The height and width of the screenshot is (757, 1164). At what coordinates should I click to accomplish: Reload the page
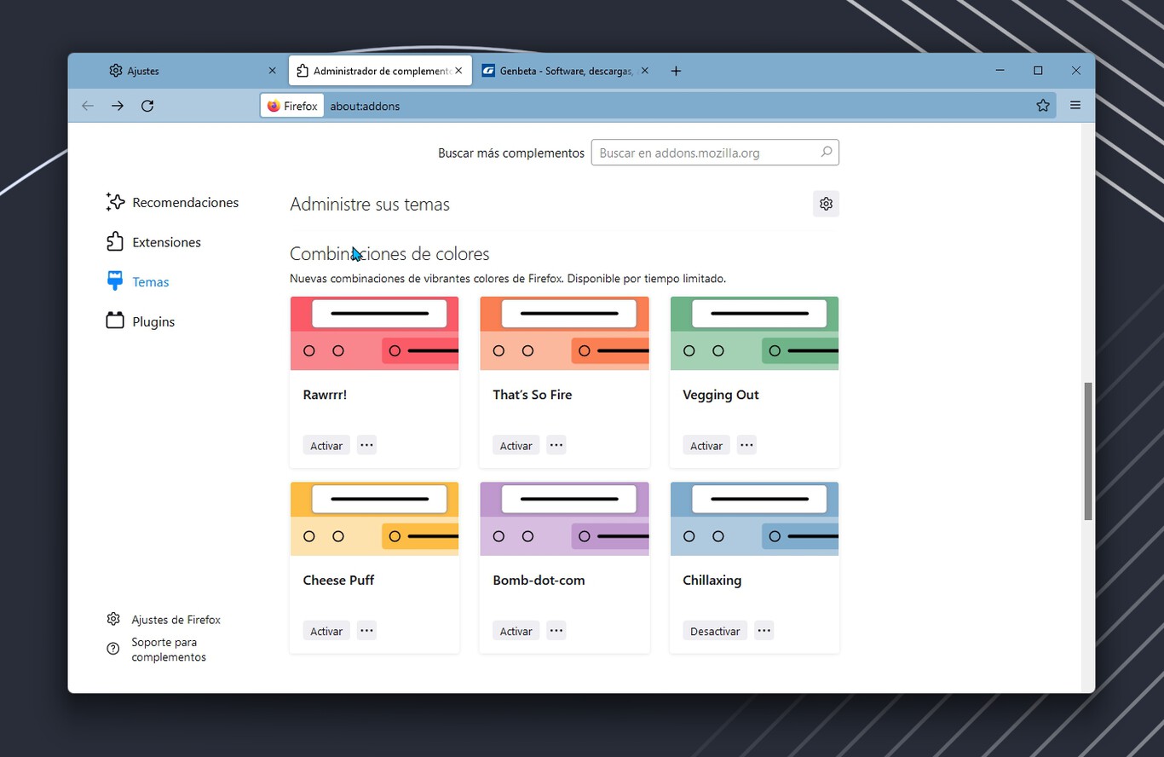point(147,106)
